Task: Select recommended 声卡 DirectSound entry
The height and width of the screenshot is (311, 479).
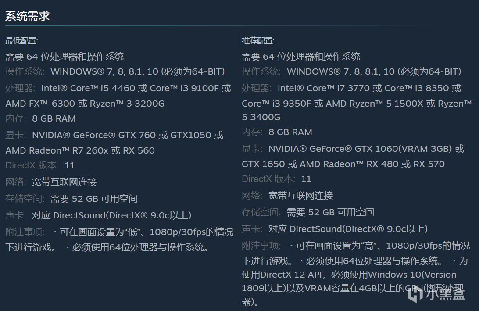Action: [335, 229]
